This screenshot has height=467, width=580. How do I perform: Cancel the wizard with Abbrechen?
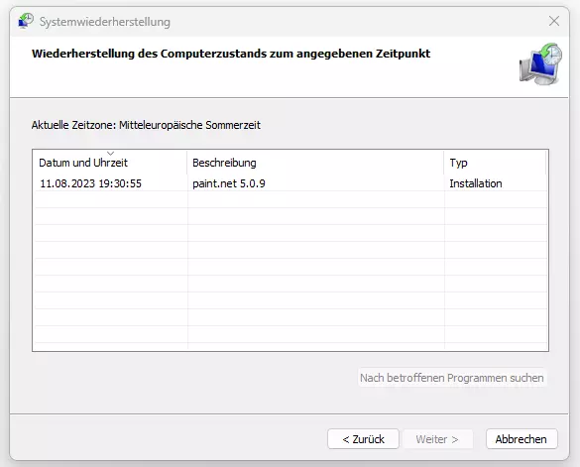[x=522, y=439]
